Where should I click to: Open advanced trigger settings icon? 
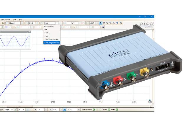(16, 110)
